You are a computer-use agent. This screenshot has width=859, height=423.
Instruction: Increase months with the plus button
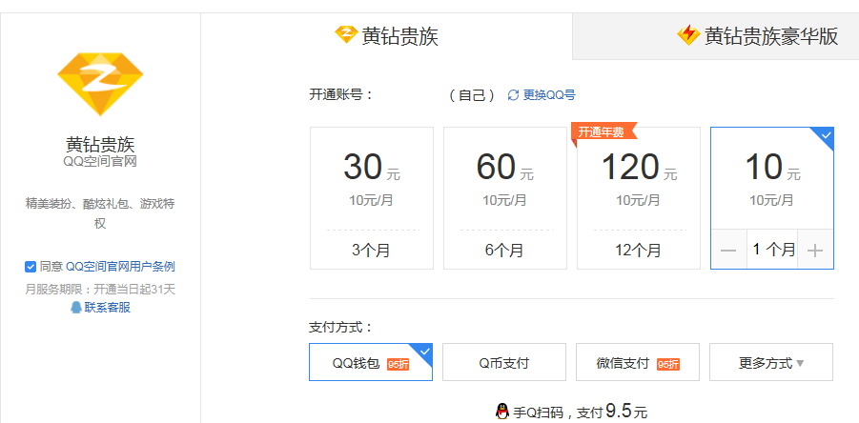pyautogui.click(x=816, y=250)
